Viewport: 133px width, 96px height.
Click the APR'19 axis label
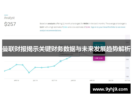click(16, 81)
